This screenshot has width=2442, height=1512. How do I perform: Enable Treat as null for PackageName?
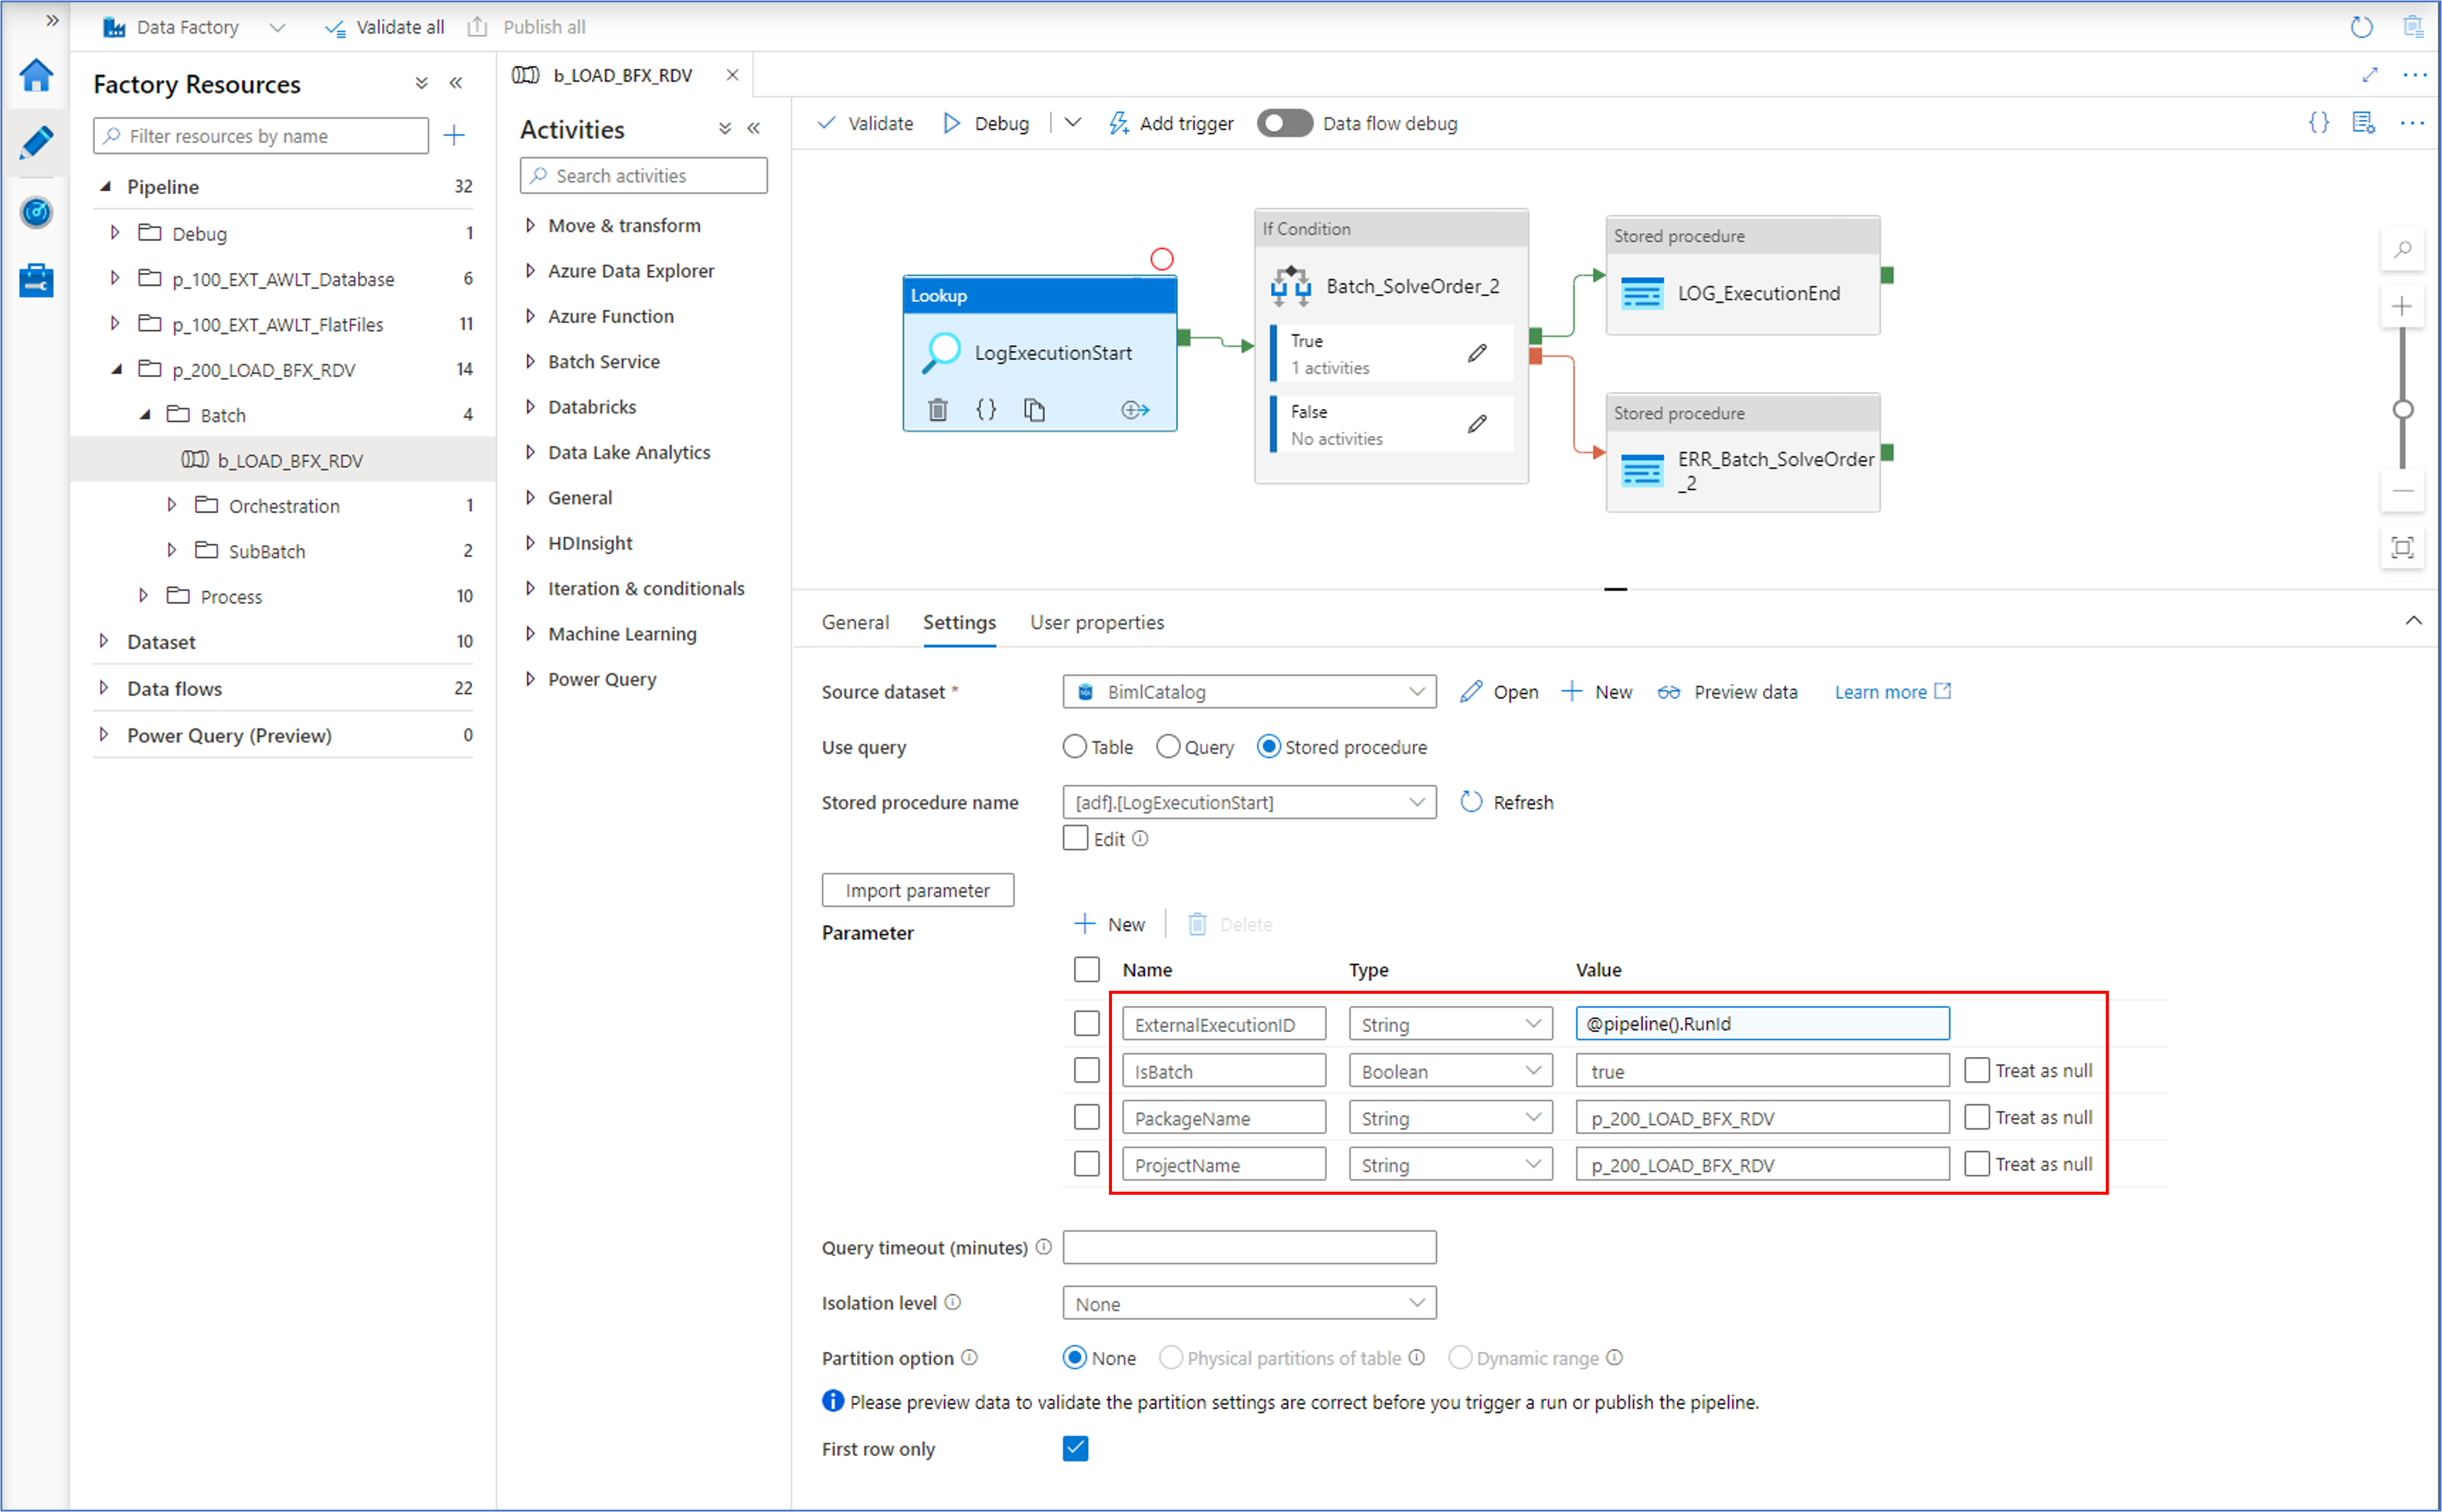(1976, 1117)
